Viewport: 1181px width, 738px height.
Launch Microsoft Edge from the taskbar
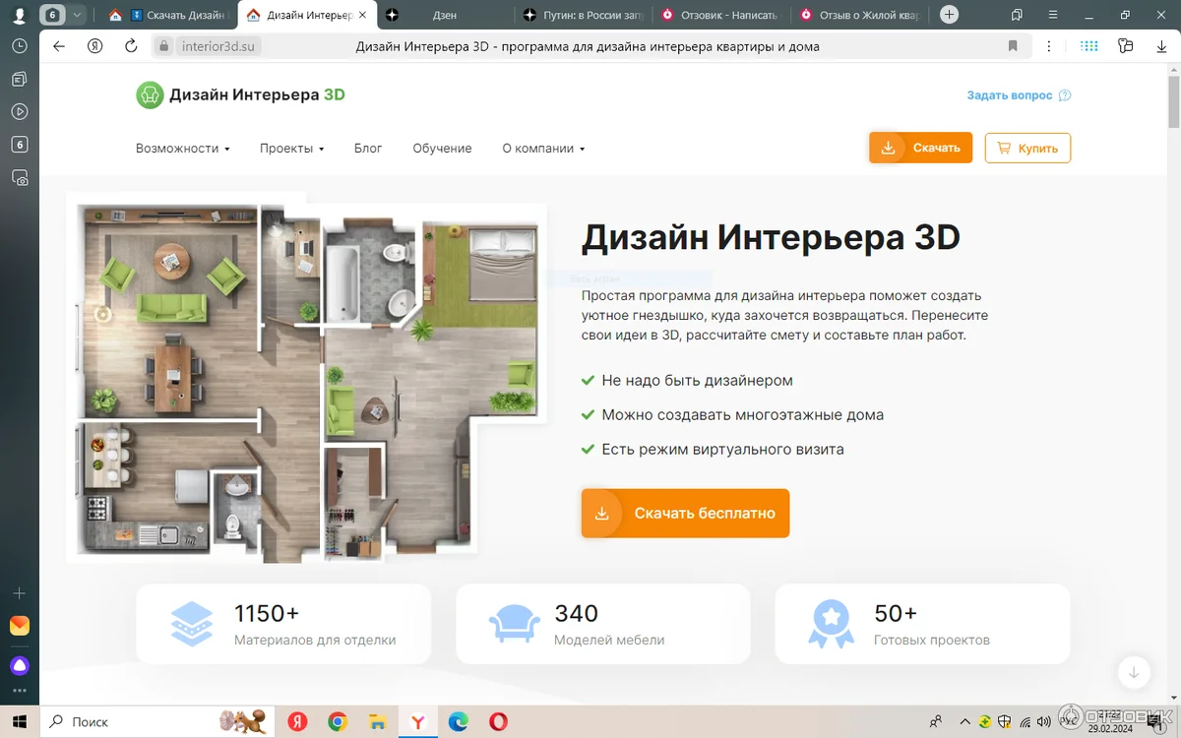point(459,721)
